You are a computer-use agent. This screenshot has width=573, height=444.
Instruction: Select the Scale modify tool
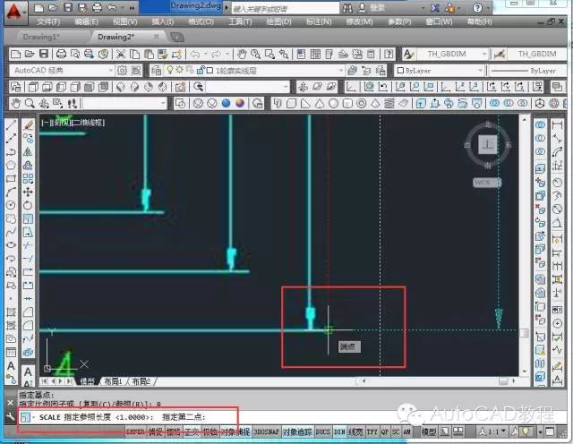pyautogui.click(x=28, y=218)
